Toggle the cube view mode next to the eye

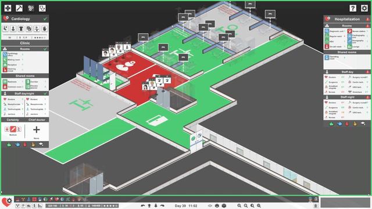pos(217,206)
